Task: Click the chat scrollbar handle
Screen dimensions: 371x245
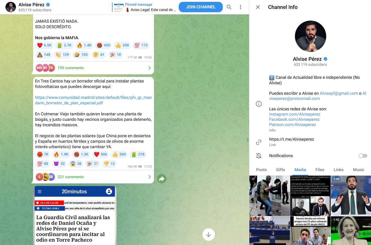Action: 248,139
